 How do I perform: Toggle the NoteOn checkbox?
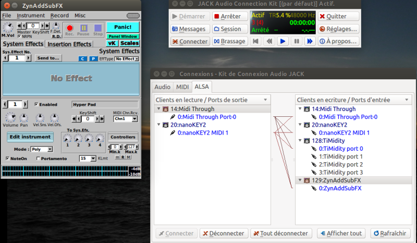pos(8,159)
